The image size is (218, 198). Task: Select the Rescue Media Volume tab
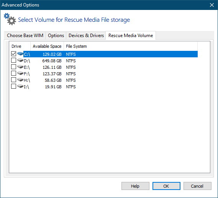pos(131,36)
